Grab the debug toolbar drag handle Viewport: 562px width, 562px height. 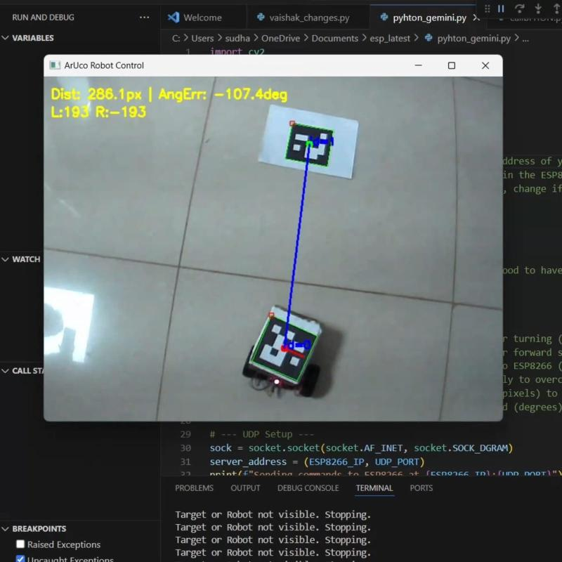(487, 8)
